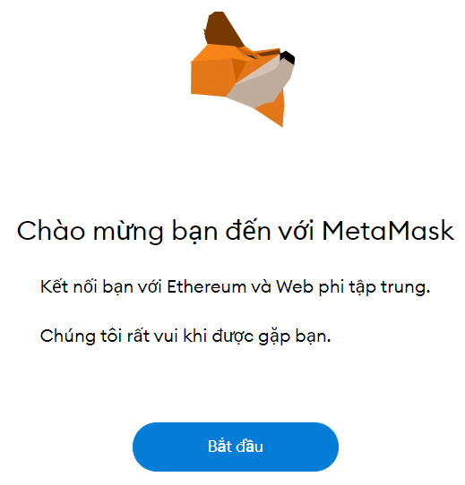Click the word MetaMask in the heading

click(x=388, y=231)
